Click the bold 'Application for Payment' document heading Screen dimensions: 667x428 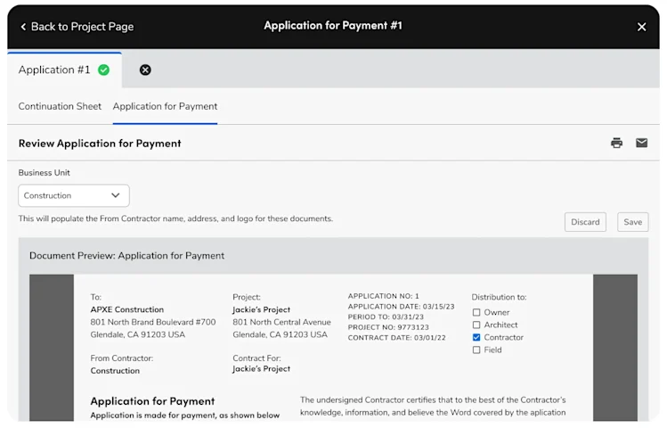point(152,401)
